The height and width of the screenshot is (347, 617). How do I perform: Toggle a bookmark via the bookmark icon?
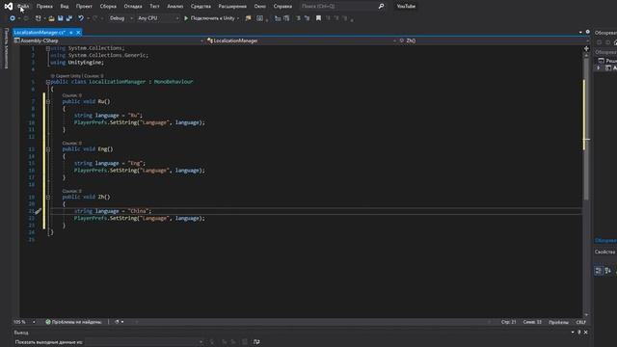pyautogui.click(x=318, y=18)
